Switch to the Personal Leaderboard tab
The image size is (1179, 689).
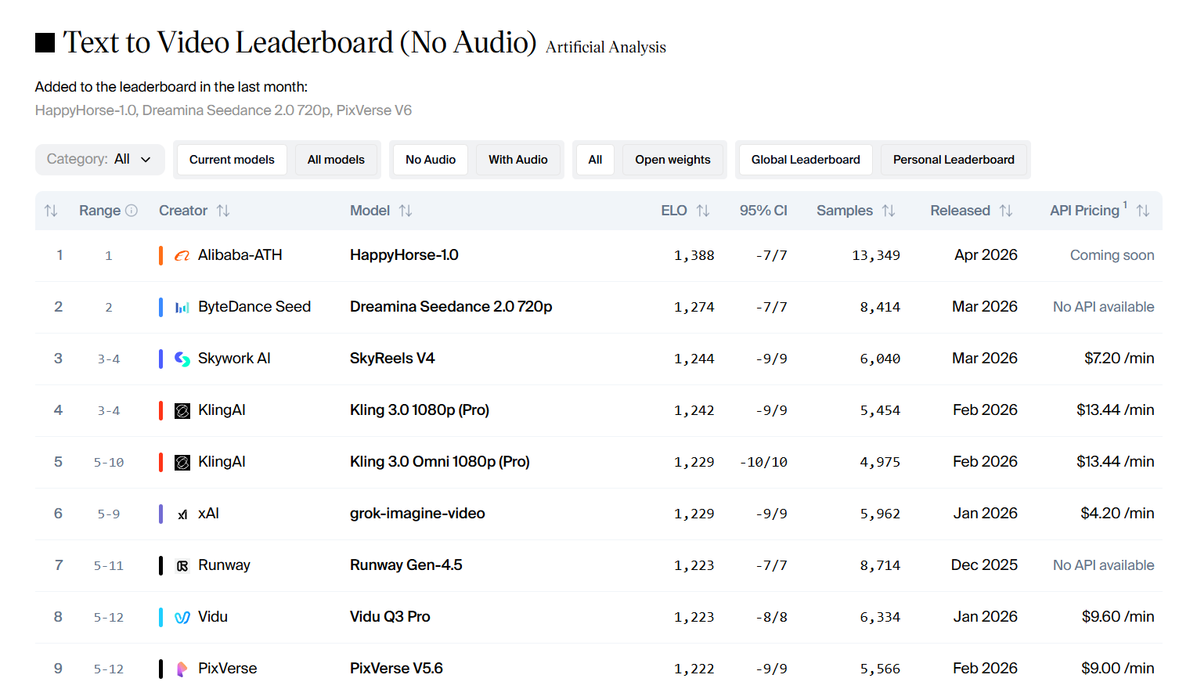pyautogui.click(x=954, y=160)
